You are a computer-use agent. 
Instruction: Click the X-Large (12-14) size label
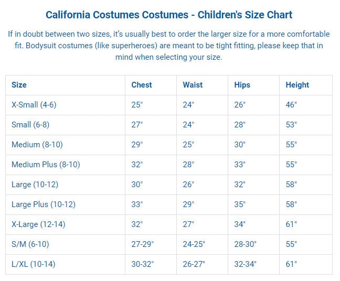pyautogui.click(x=38, y=224)
